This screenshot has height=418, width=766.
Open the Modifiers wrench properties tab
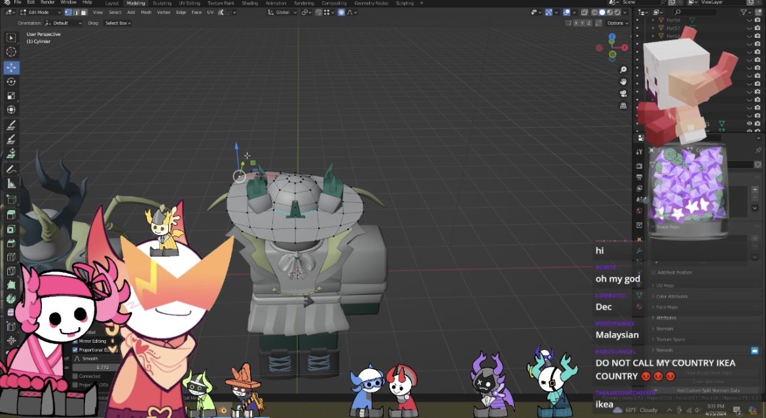click(x=639, y=250)
